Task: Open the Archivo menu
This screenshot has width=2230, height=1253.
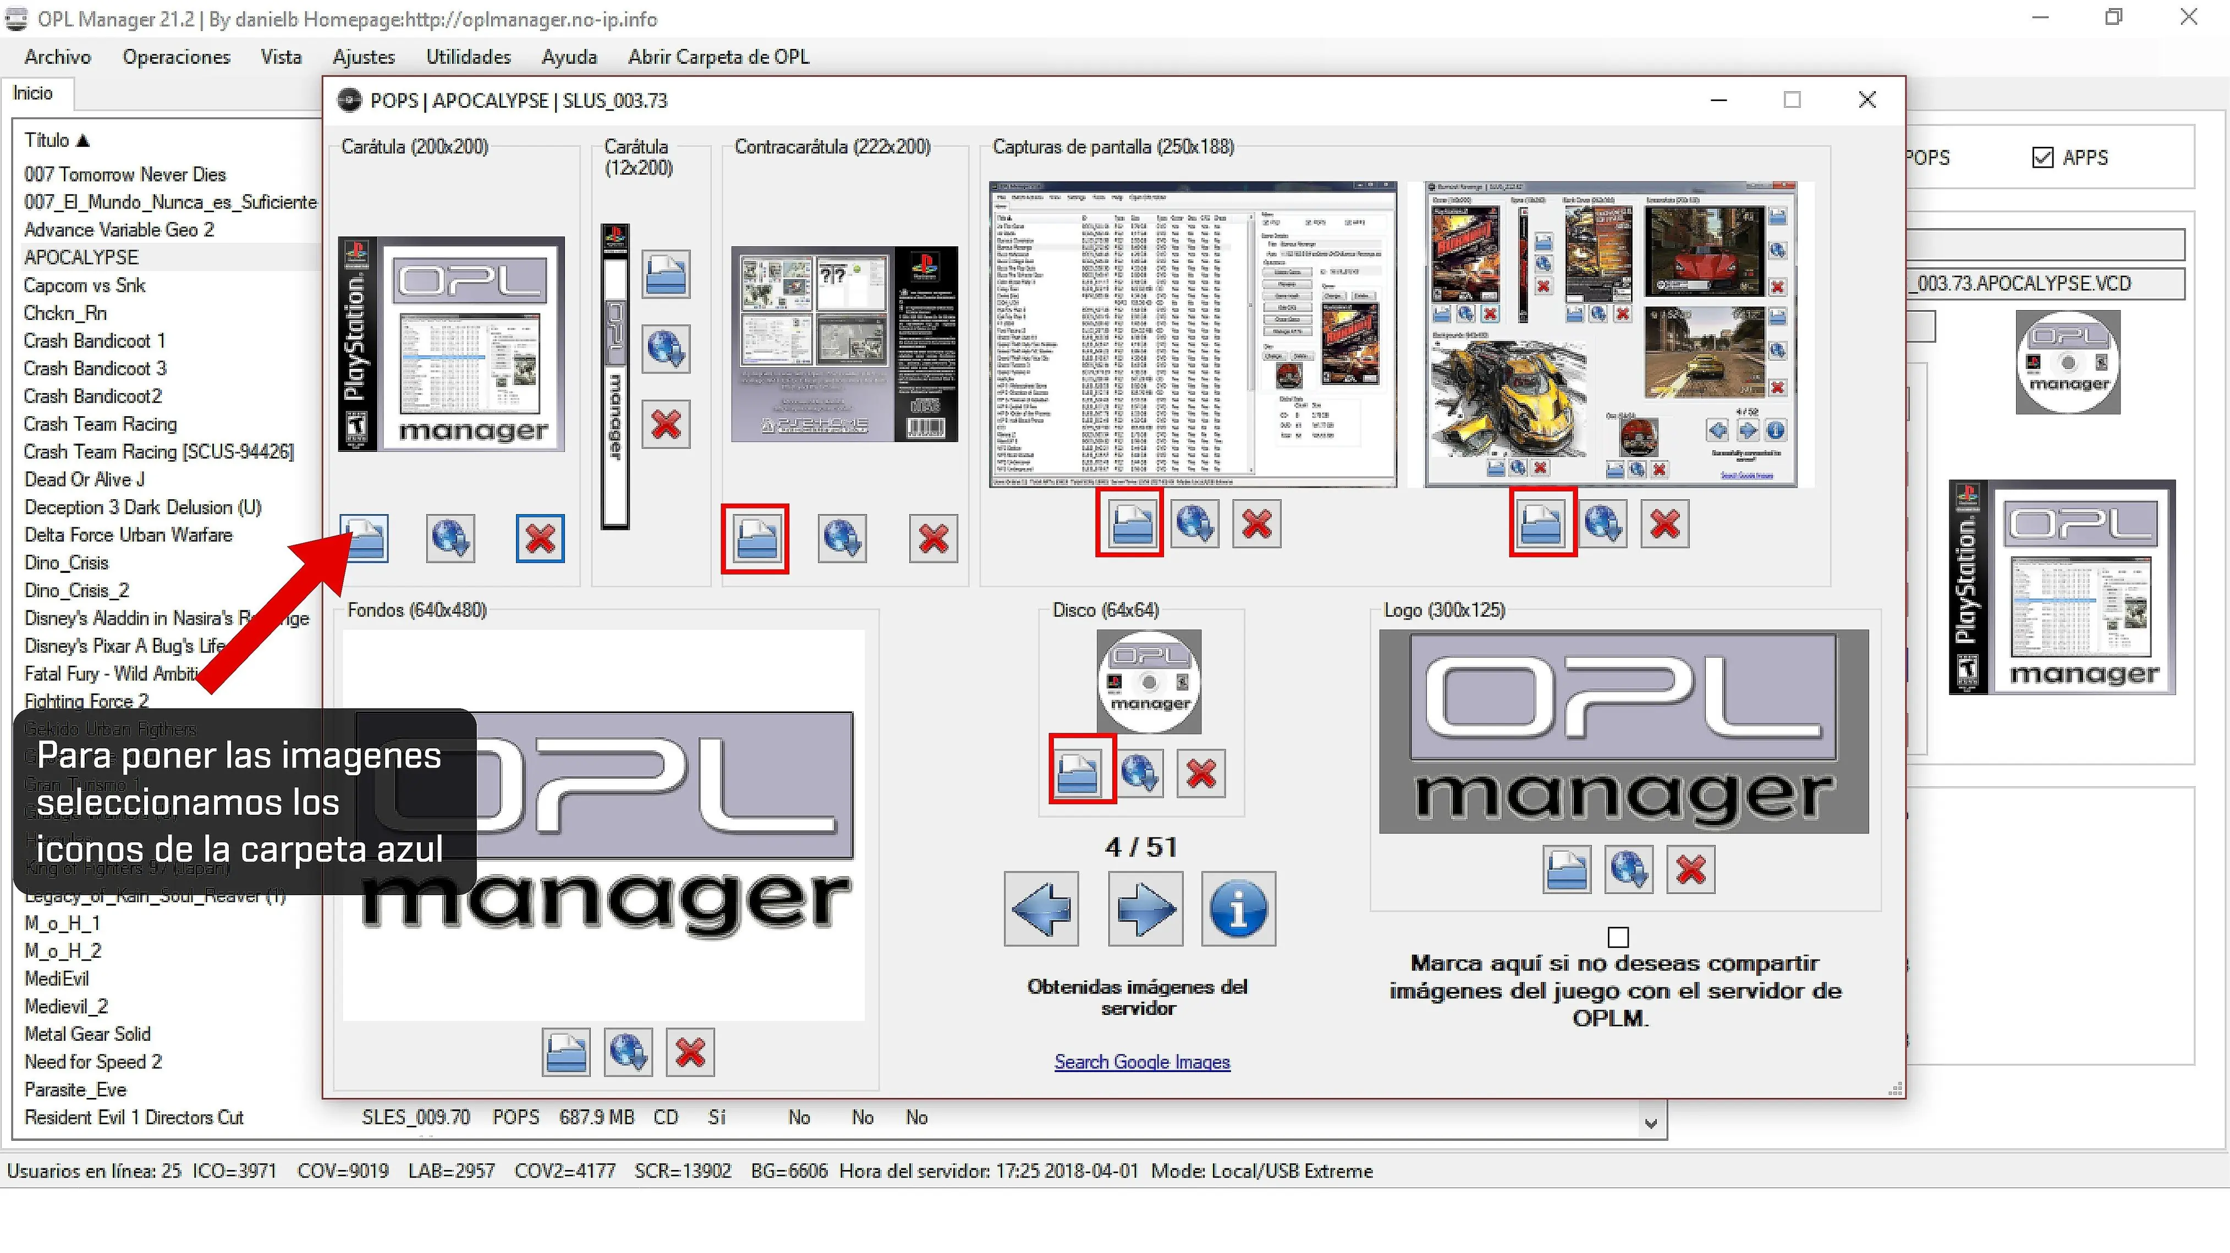Action: click(x=58, y=57)
